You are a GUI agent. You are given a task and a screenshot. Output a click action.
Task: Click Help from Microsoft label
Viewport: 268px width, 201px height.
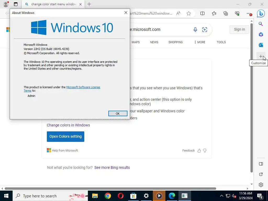point(65,150)
